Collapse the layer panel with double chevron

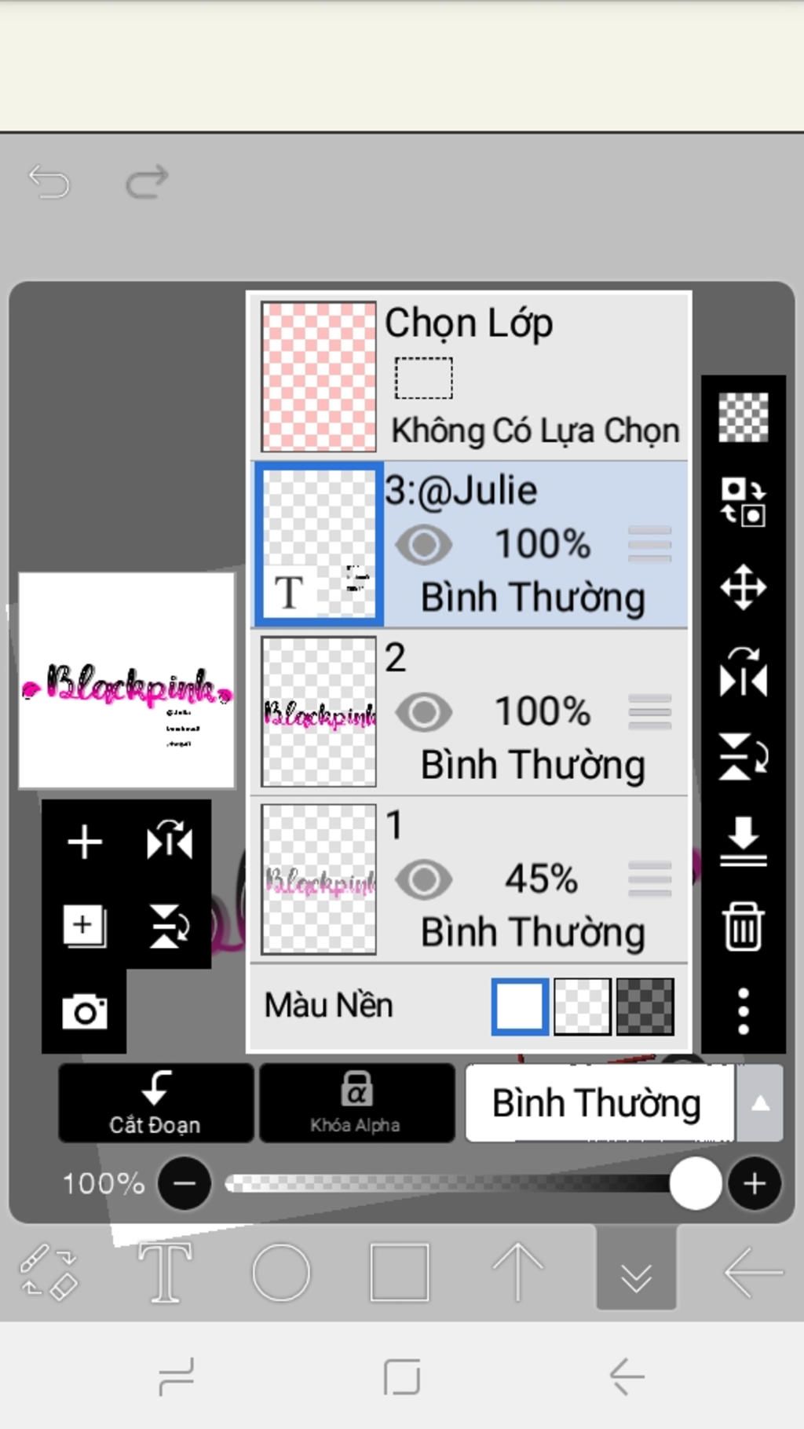tap(636, 1271)
